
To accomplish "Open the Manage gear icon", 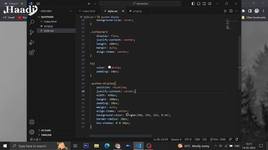I will [32, 132].
